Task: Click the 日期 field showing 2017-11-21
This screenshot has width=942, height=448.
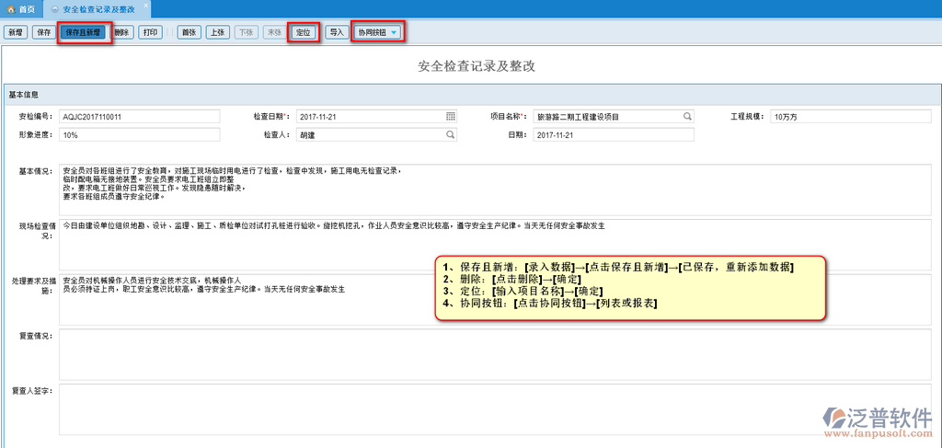Action: 614,135
